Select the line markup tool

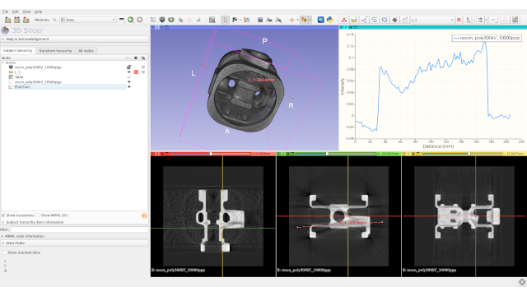(353, 20)
